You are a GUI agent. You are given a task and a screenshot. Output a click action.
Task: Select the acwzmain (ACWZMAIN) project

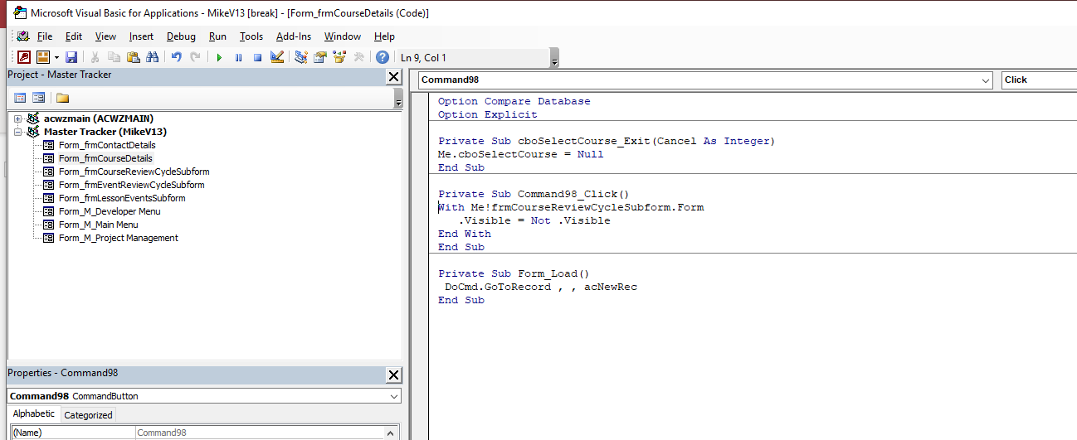[98, 118]
